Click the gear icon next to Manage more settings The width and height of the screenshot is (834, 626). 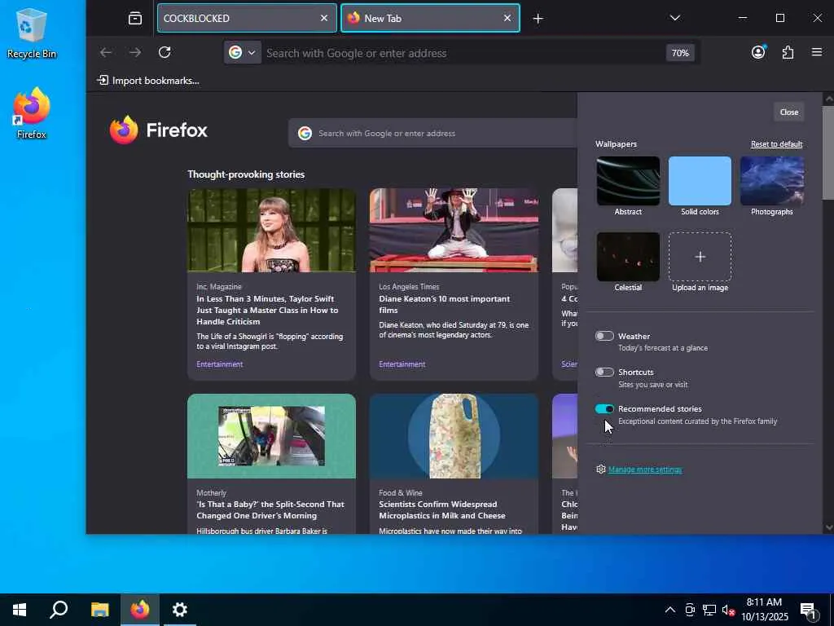click(600, 469)
